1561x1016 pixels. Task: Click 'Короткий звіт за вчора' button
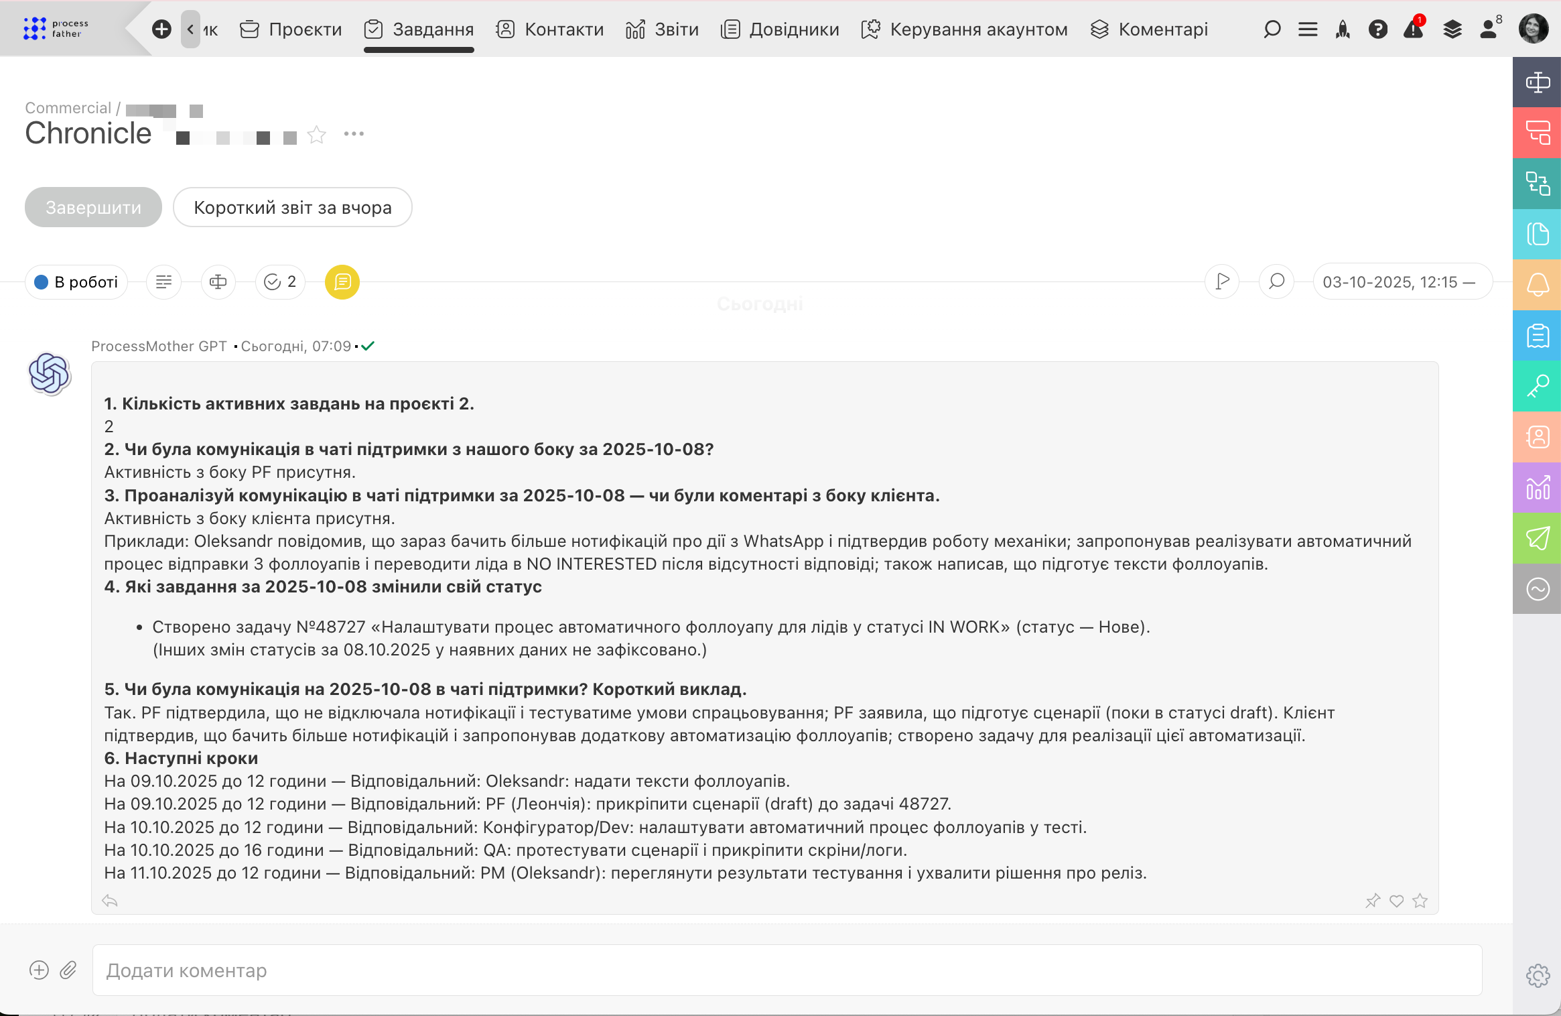pyautogui.click(x=292, y=207)
